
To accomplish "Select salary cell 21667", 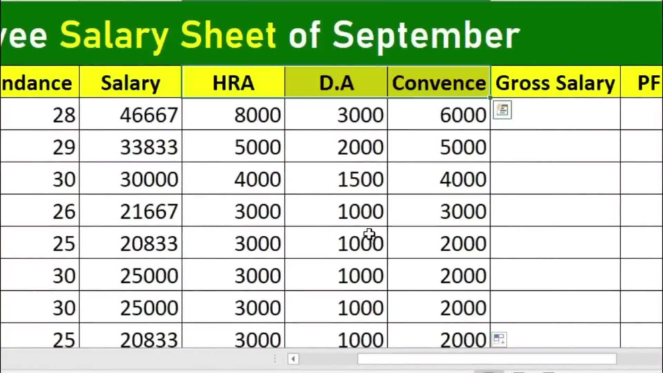I will click(131, 211).
